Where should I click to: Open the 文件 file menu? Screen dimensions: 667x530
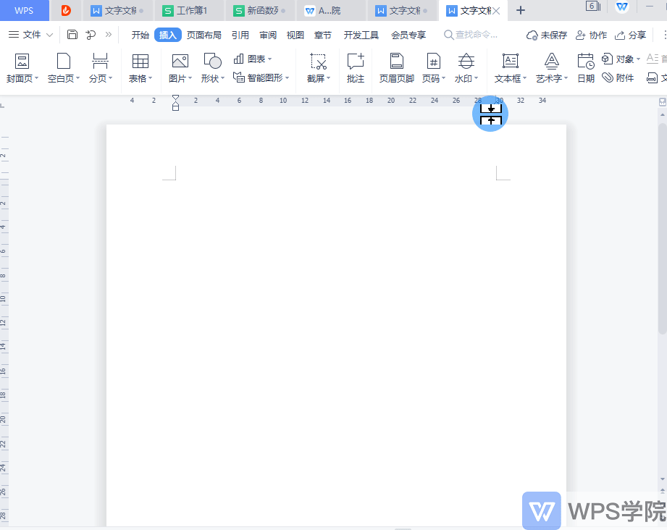pos(30,35)
